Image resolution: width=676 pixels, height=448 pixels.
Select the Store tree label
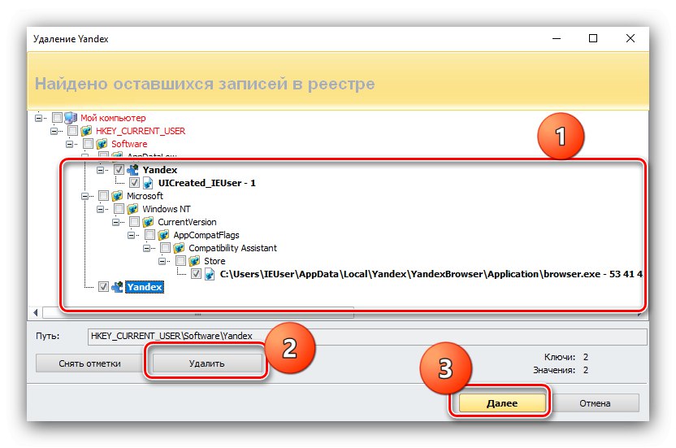pos(214,261)
